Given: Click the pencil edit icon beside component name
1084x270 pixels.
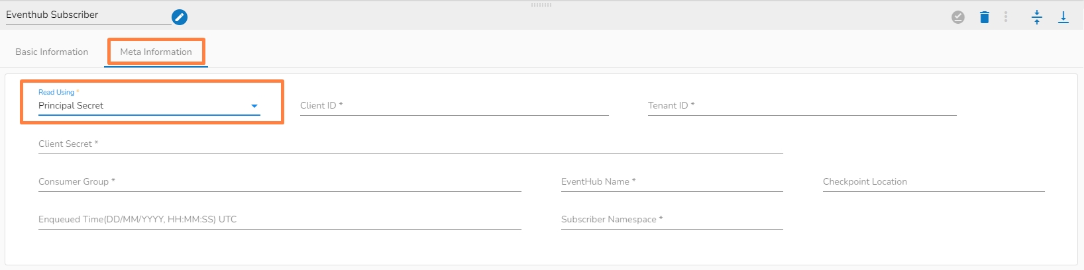Looking at the screenshot, I should (x=180, y=17).
